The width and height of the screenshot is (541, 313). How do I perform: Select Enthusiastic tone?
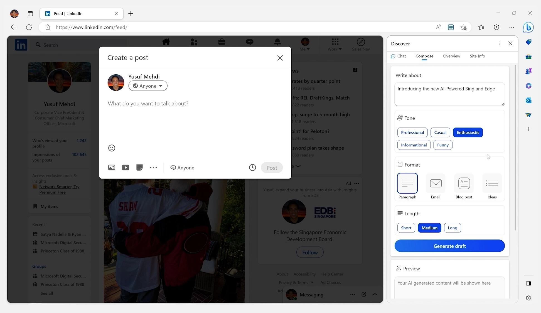click(x=468, y=133)
